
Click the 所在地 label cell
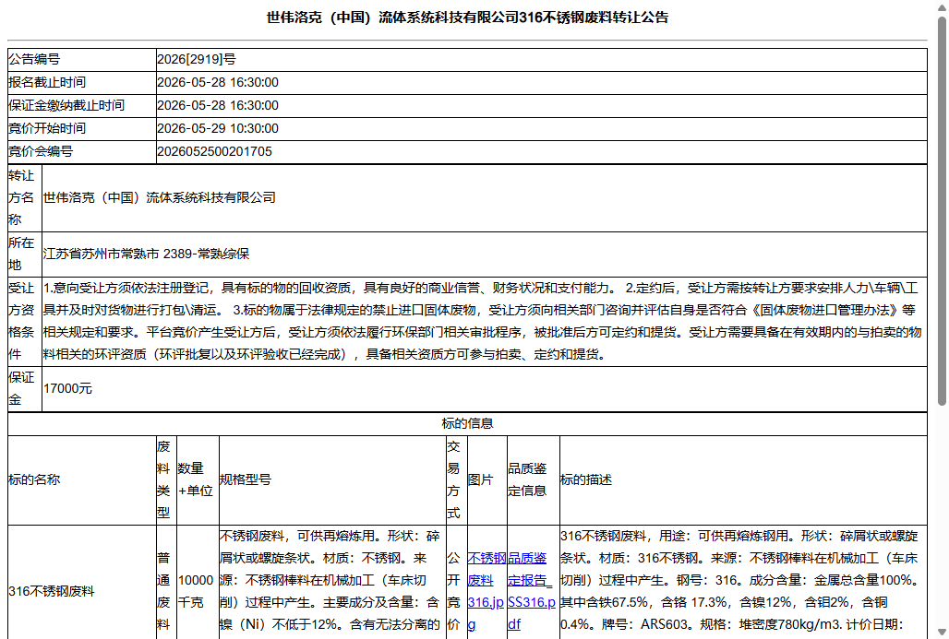25,254
